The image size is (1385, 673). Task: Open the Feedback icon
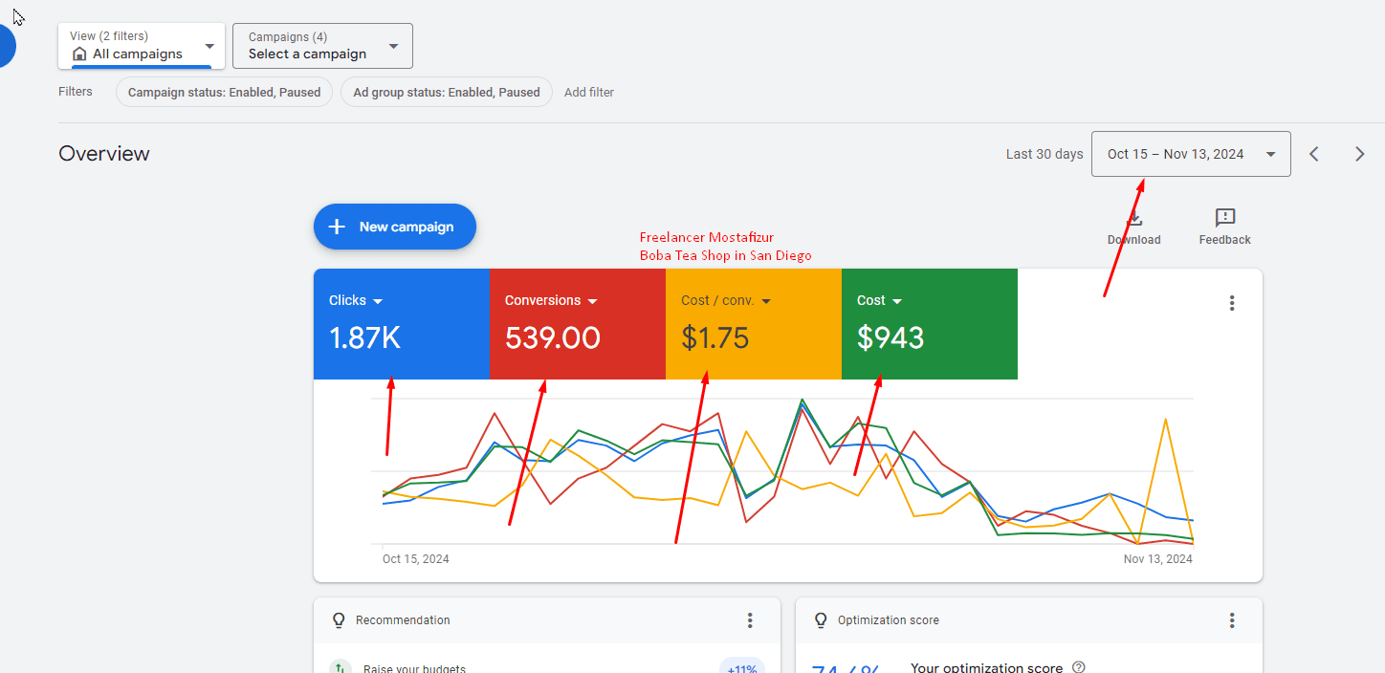pyautogui.click(x=1224, y=218)
